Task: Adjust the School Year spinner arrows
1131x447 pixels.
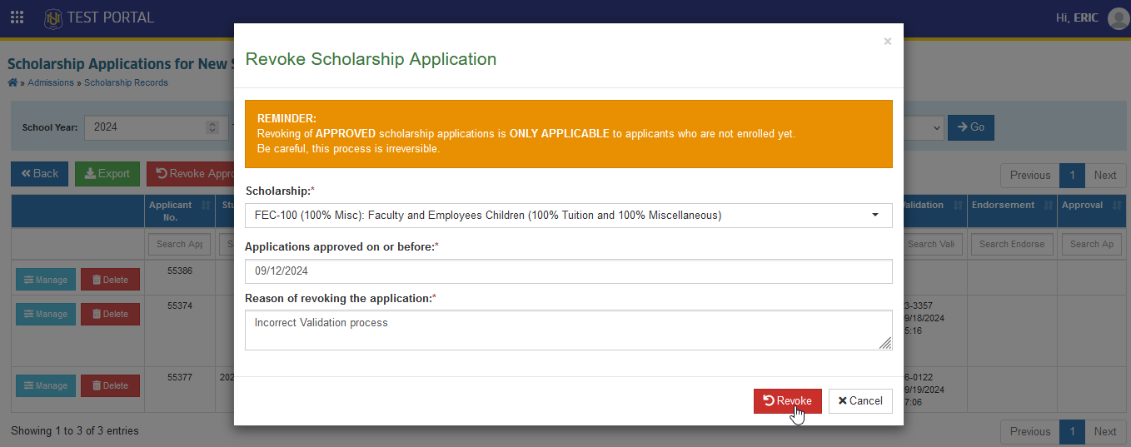Action: click(x=212, y=127)
